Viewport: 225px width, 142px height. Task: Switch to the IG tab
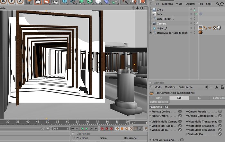coord(199,98)
